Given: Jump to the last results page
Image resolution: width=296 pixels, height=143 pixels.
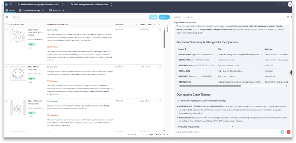Looking at the screenshot, I should (167, 134).
